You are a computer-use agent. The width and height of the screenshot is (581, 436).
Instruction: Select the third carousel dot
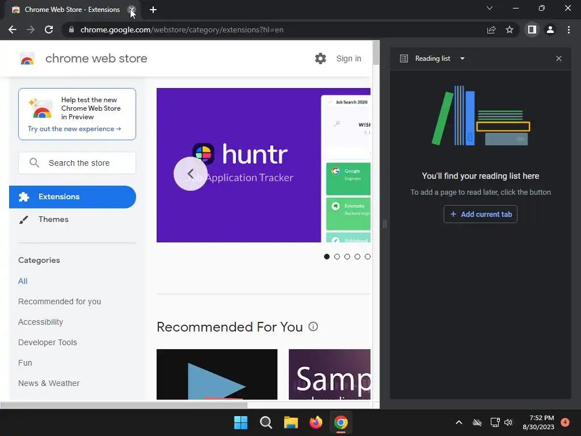(x=347, y=257)
